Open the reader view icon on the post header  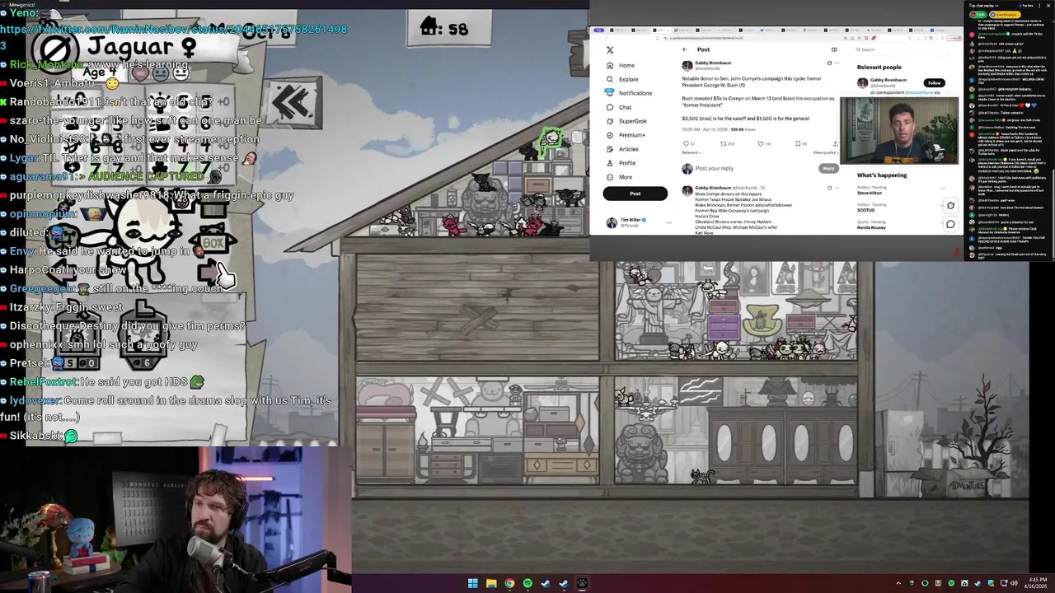click(834, 49)
